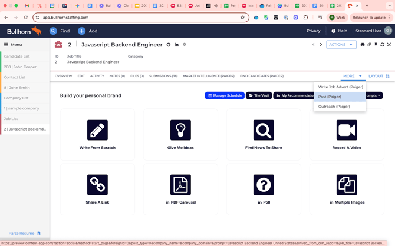
Task: Collapse the MORE tabs dropdown
Action: coord(352,76)
